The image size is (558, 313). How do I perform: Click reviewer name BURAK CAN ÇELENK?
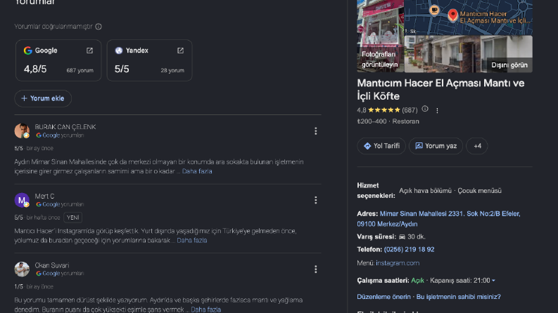(x=65, y=127)
